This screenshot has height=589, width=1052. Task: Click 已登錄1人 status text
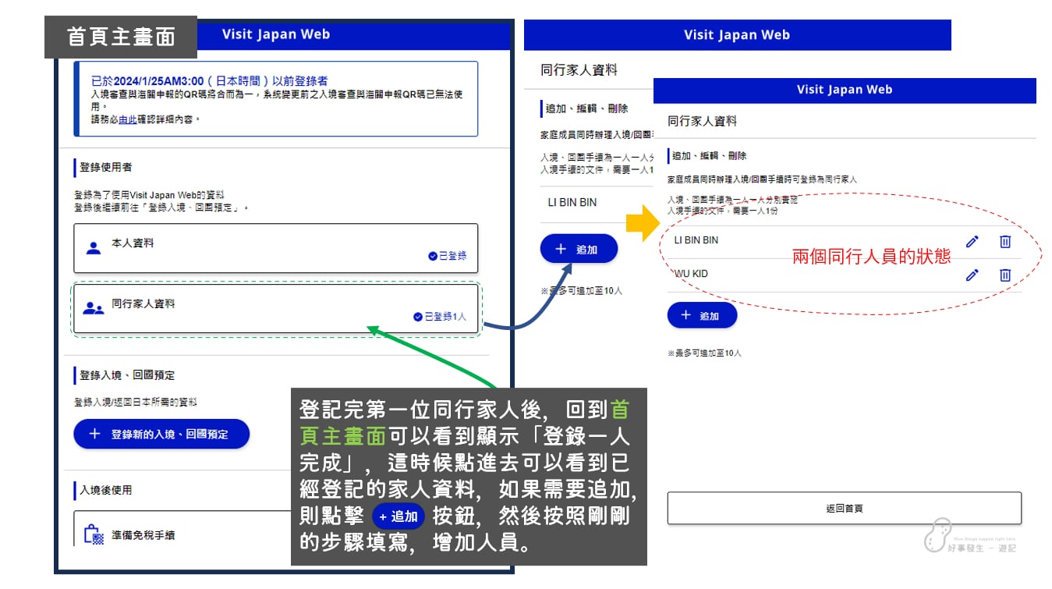click(445, 317)
